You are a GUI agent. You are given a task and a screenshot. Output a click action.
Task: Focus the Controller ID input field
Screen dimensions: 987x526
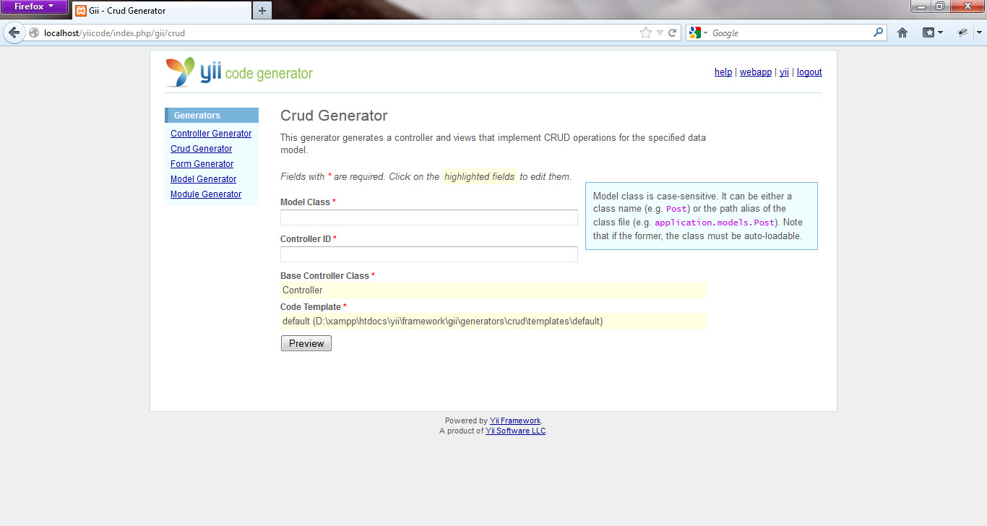pyautogui.click(x=429, y=254)
